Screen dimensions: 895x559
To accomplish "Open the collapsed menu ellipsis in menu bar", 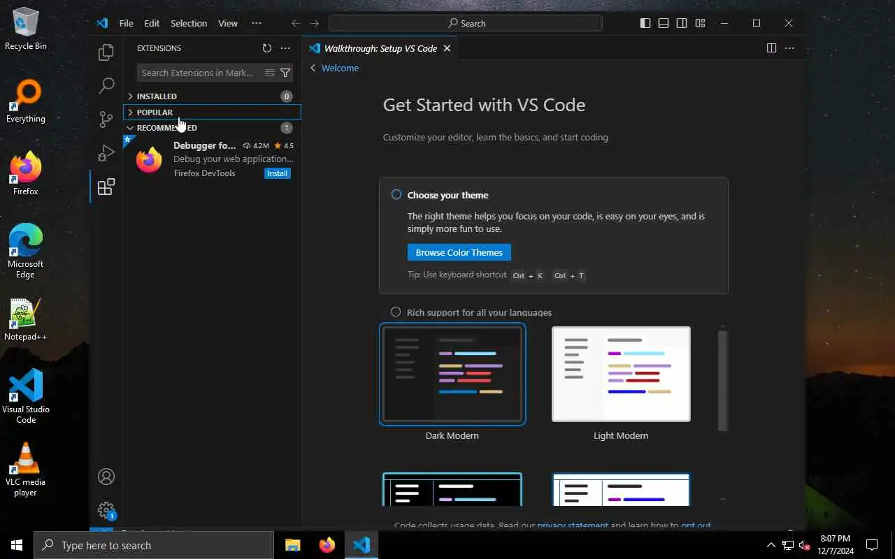I will 257,23.
